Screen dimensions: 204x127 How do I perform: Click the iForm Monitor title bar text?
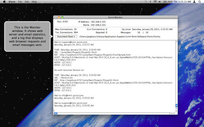(115, 17)
